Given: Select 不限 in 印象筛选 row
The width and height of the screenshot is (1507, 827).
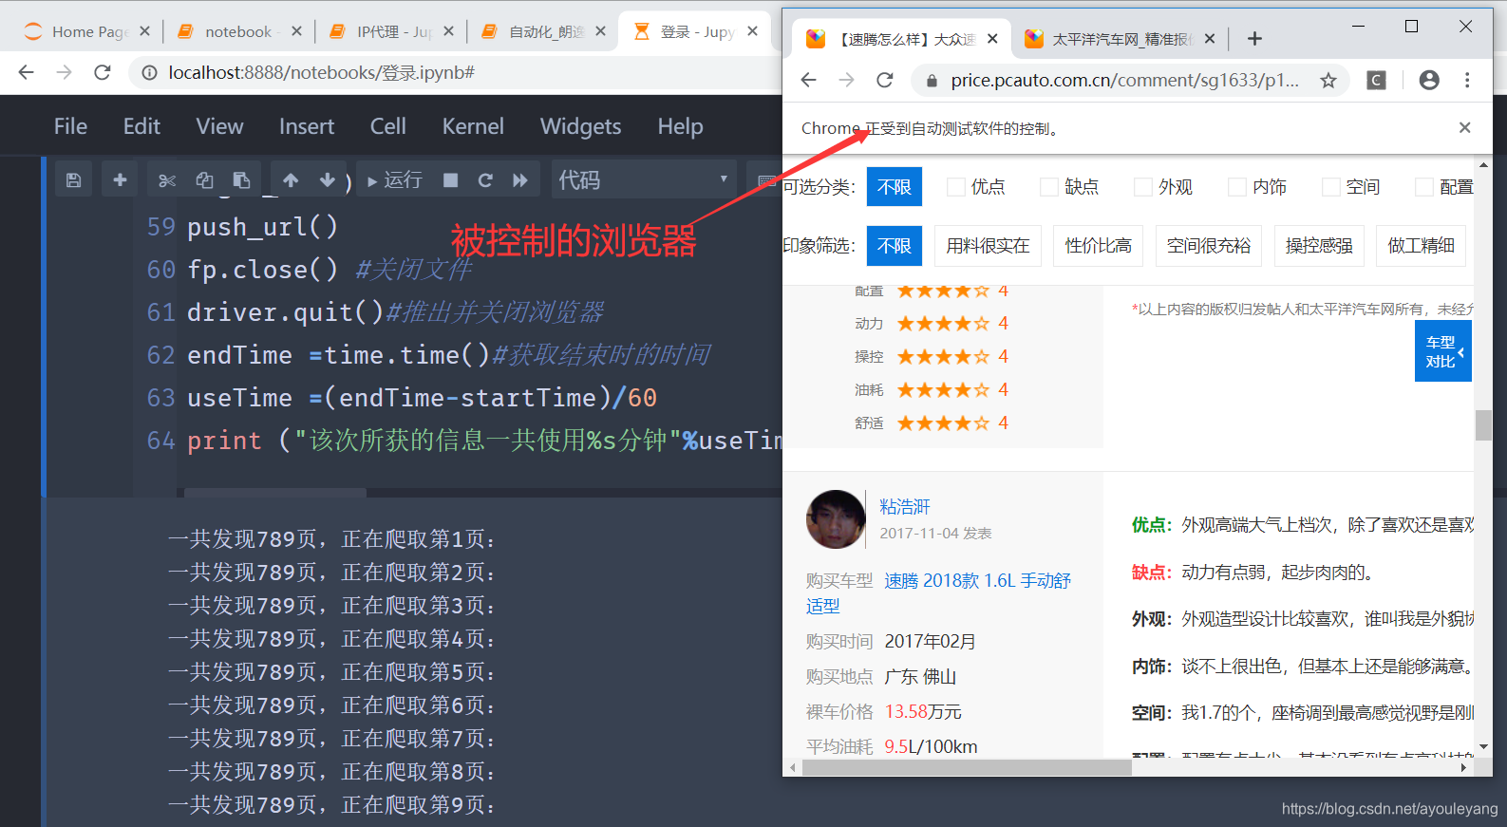Looking at the screenshot, I should point(894,246).
